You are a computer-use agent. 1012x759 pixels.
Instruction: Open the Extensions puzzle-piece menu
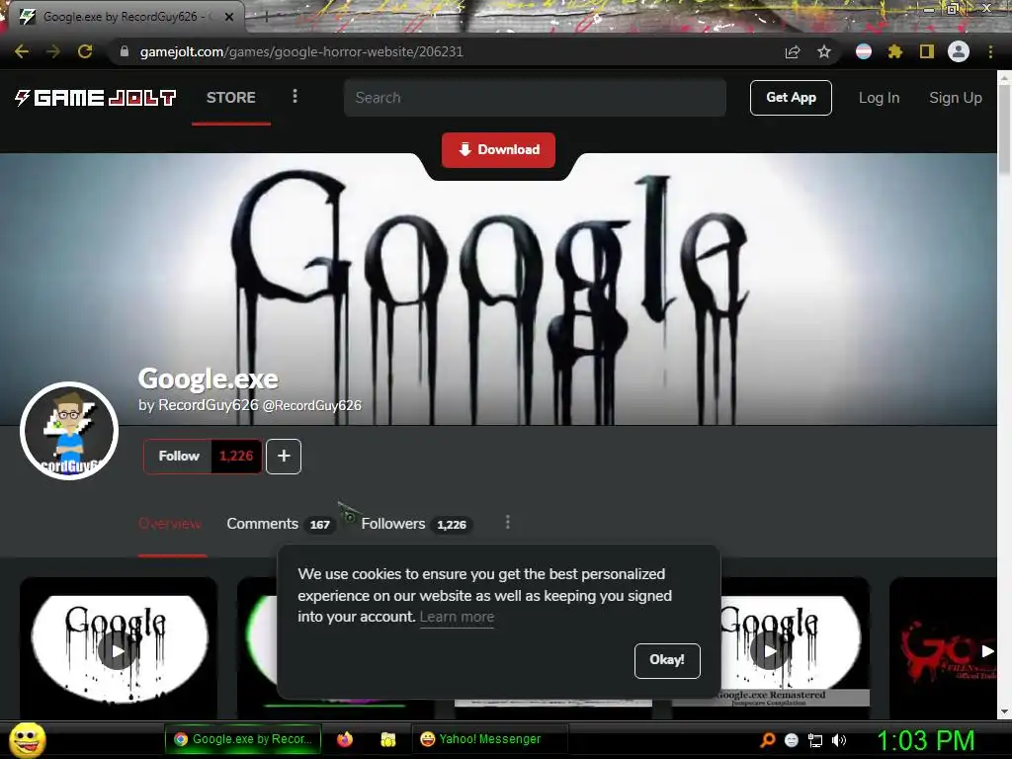click(x=894, y=51)
